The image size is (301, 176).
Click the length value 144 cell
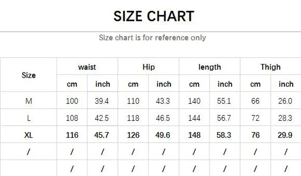point(194,118)
